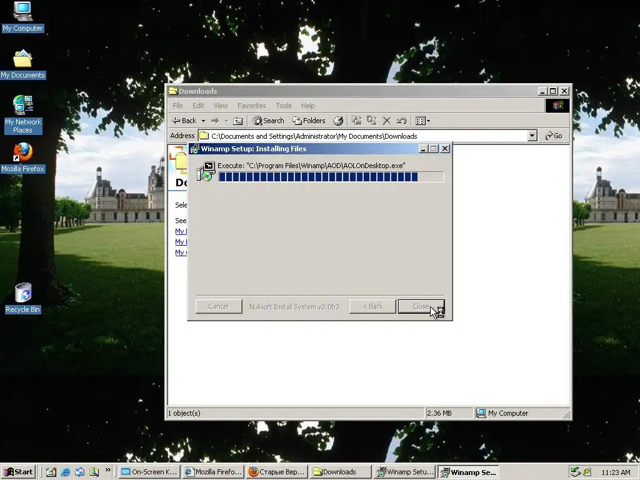Click the Show Desktop quick launch icon

tap(51, 472)
